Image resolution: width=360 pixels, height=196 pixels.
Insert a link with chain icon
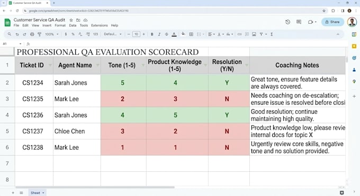coord(239,34)
